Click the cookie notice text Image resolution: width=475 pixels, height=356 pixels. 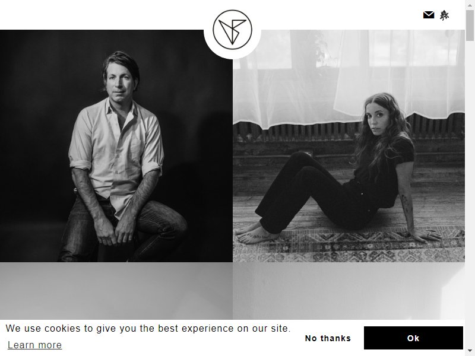pos(148,329)
